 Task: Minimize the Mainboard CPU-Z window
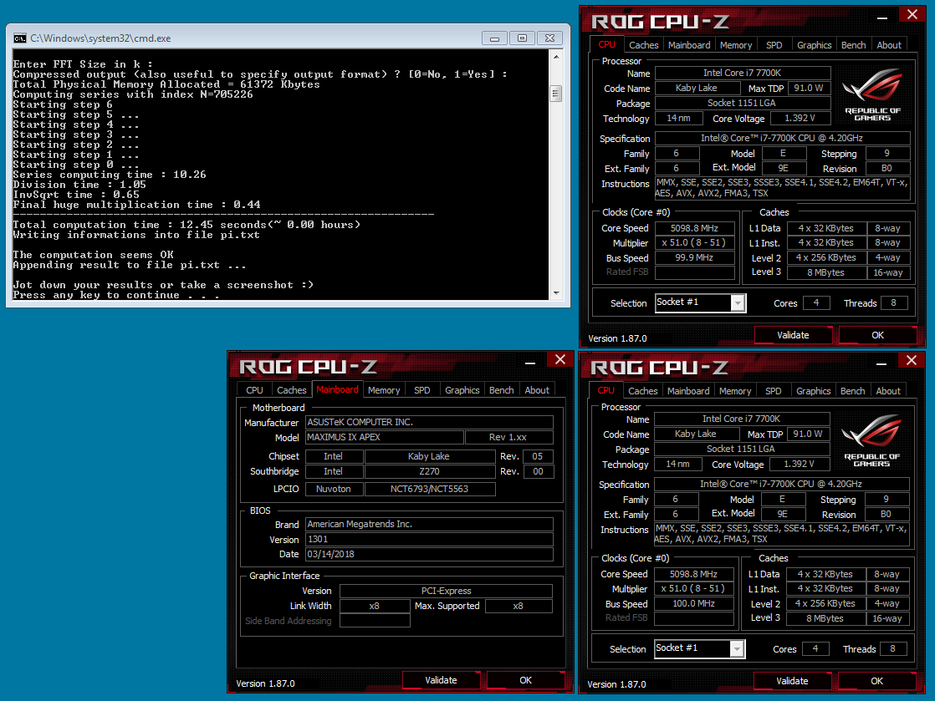(530, 363)
